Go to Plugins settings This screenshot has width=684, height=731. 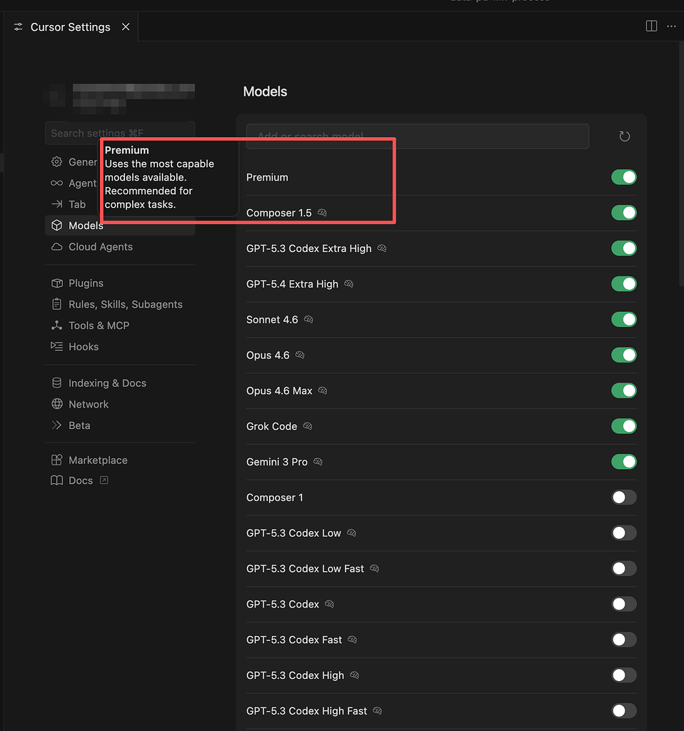120,283
